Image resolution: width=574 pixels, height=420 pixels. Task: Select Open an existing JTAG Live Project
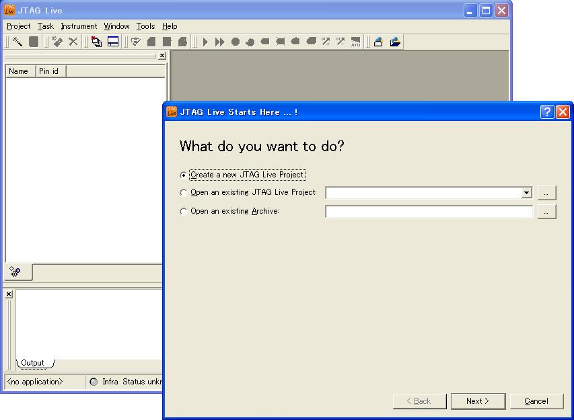248,192
